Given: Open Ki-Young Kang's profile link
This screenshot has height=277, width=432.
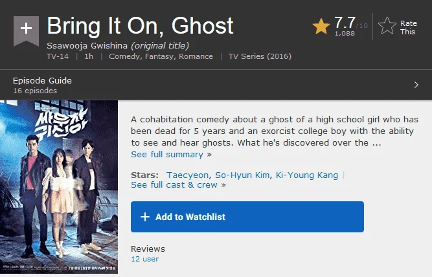Looking at the screenshot, I should 307,175.
